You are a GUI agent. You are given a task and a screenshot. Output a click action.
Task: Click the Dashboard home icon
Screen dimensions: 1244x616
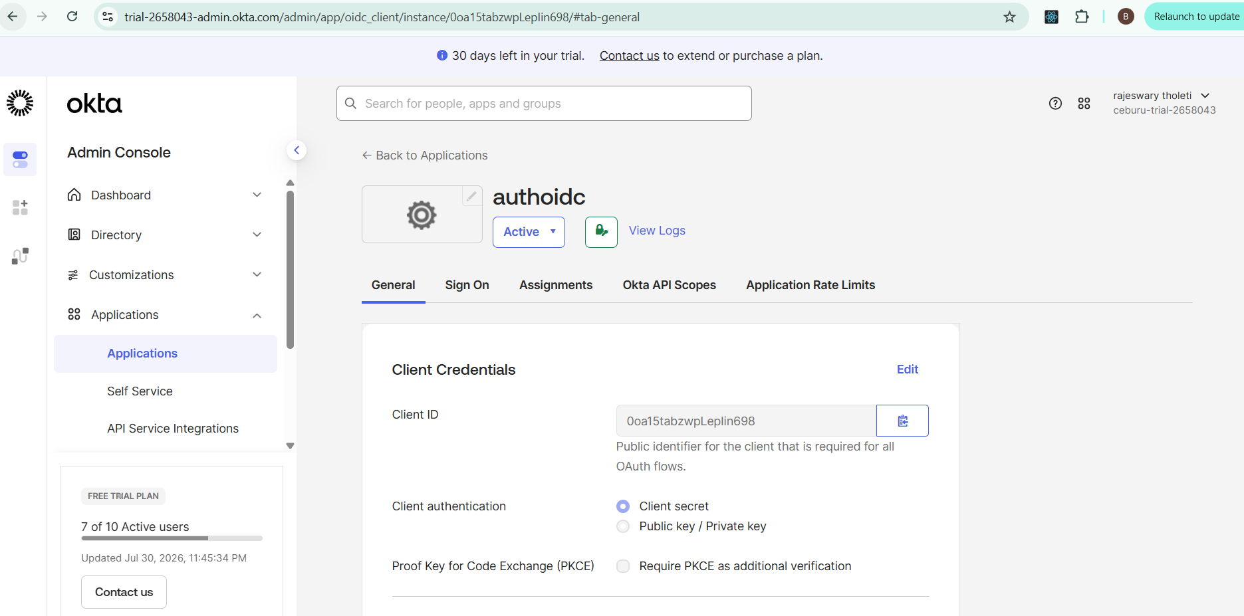74,195
